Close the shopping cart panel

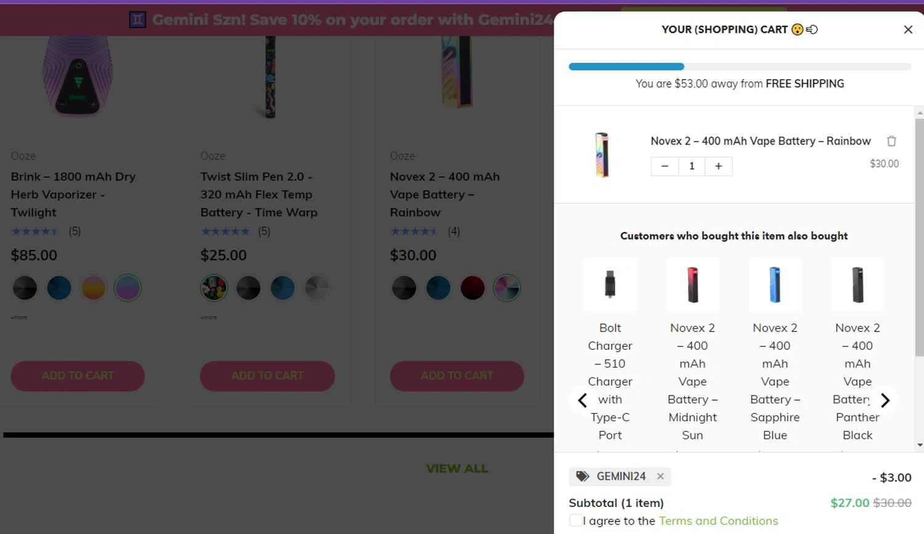907,30
